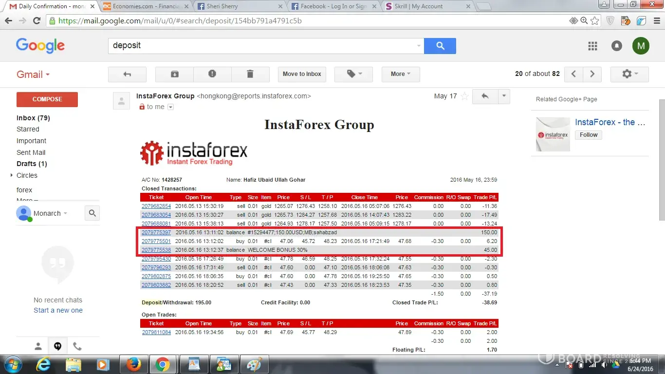Open the Labels dropdown button

354,74
